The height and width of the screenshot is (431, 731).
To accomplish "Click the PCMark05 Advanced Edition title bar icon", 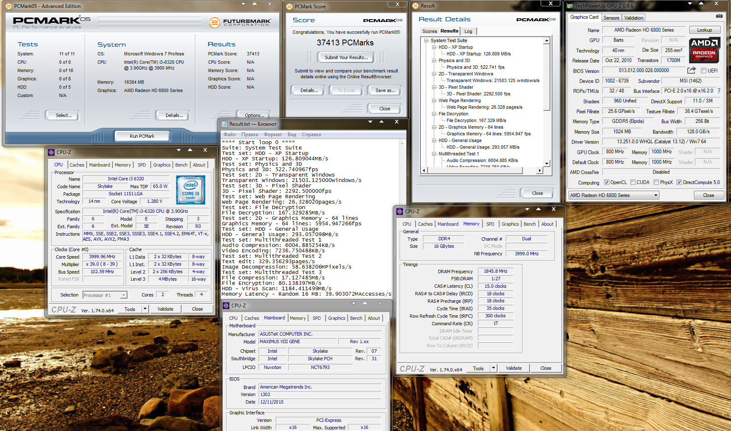I will point(8,6).
